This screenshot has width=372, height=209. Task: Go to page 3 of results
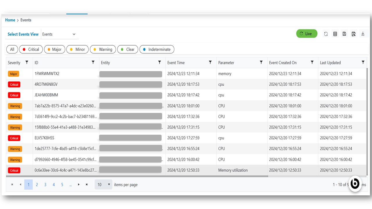(x=45, y=185)
